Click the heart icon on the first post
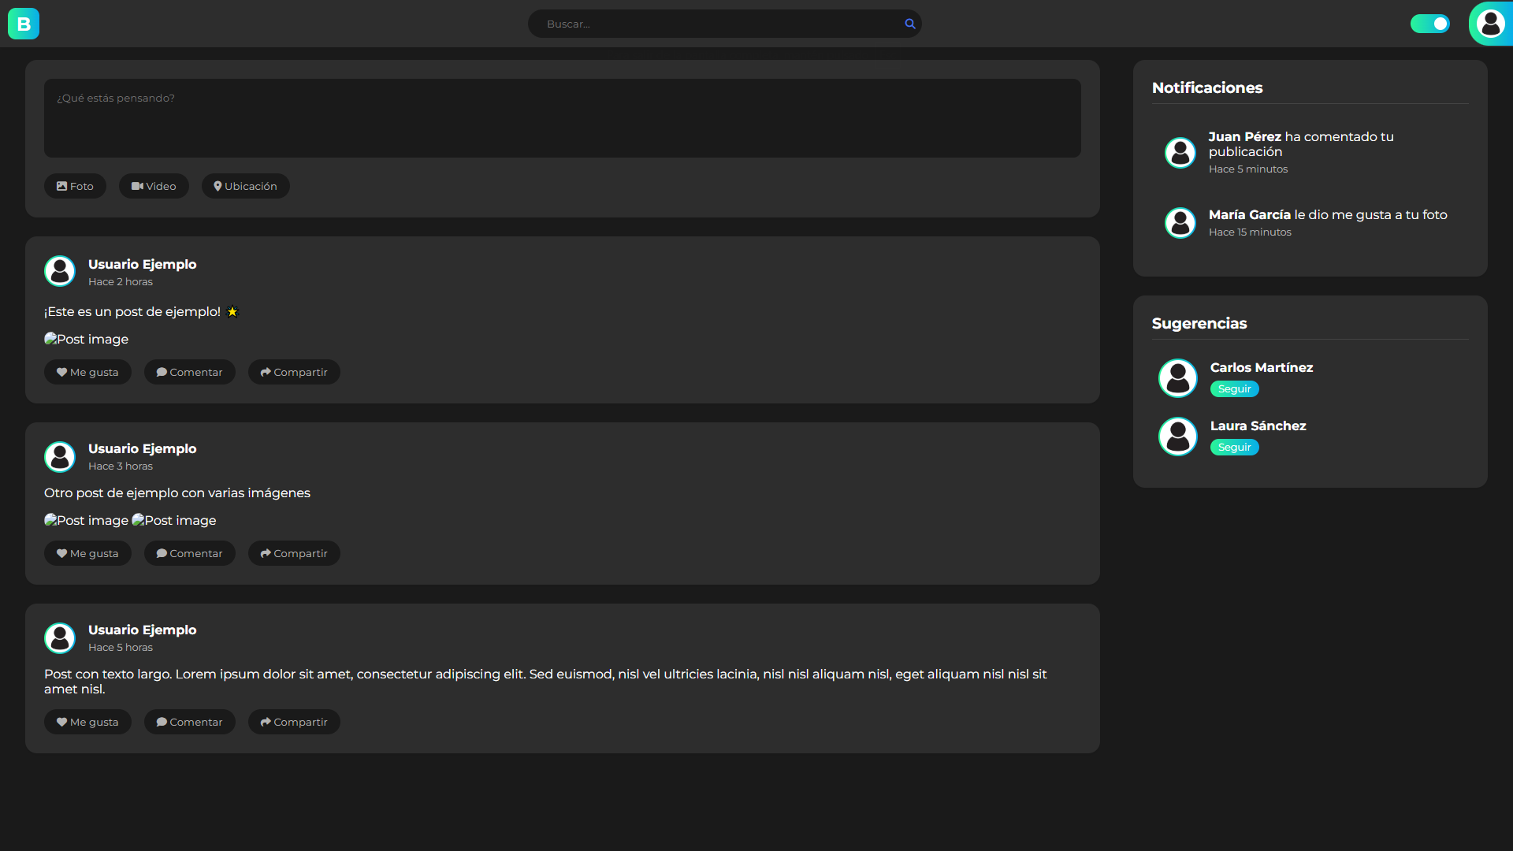Viewport: 1513px width, 851px height. coord(62,372)
